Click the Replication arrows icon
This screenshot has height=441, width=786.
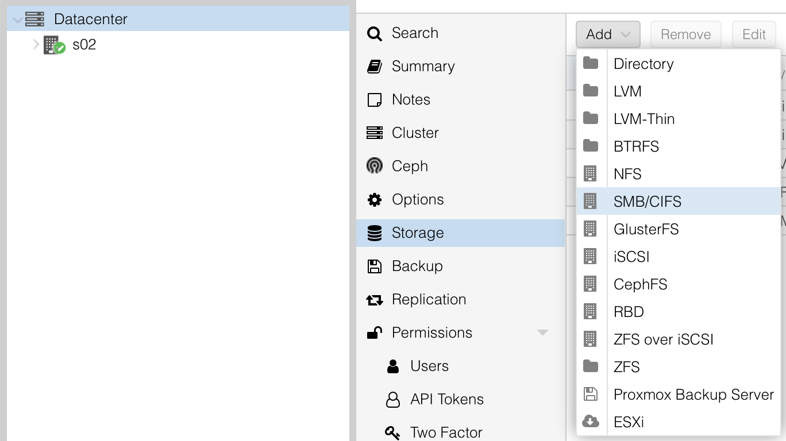click(375, 300)
